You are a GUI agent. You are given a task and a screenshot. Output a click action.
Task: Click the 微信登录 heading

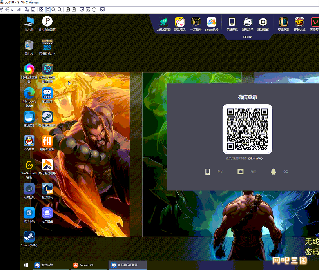[x=247, y=97]
